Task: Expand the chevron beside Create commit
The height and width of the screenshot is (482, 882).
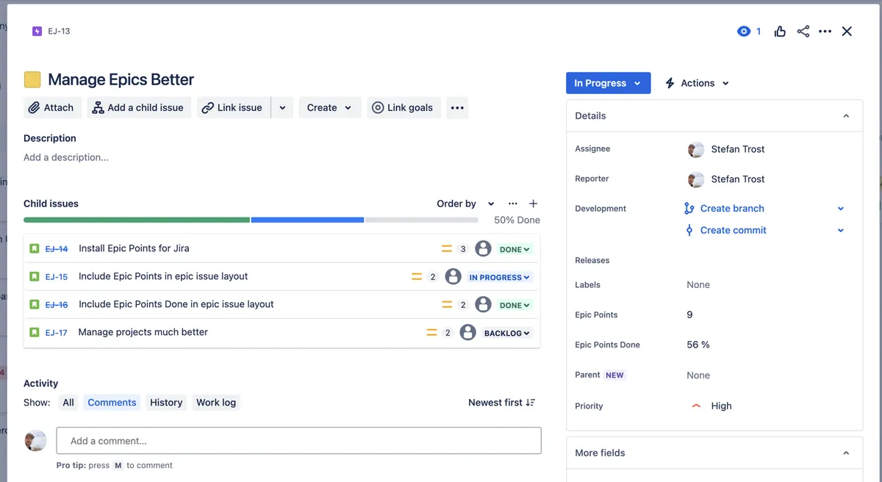Action: (x=841, y=230)
